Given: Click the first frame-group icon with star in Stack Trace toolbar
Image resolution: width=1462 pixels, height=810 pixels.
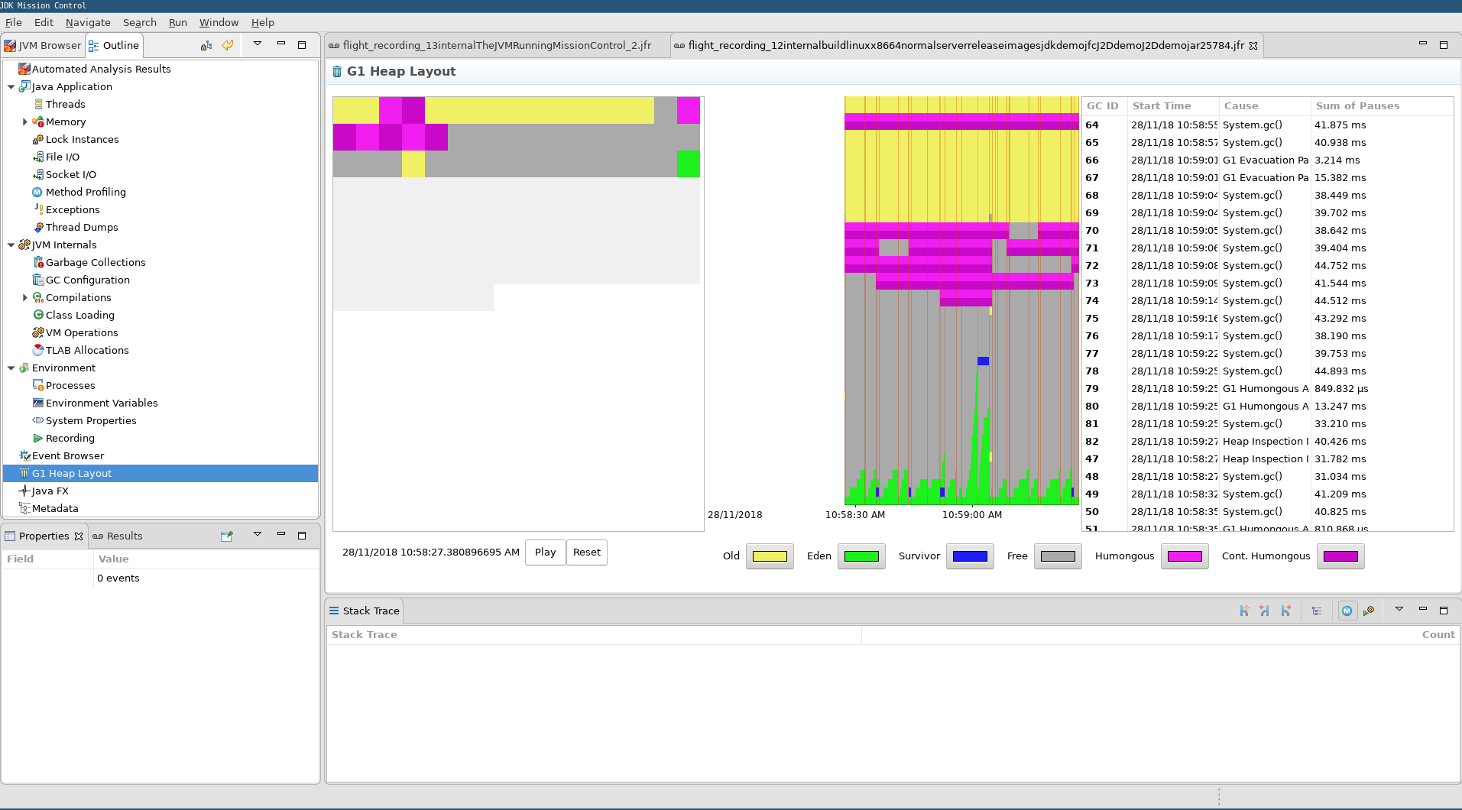Looking at the screenshot, I should point(1244,611).
